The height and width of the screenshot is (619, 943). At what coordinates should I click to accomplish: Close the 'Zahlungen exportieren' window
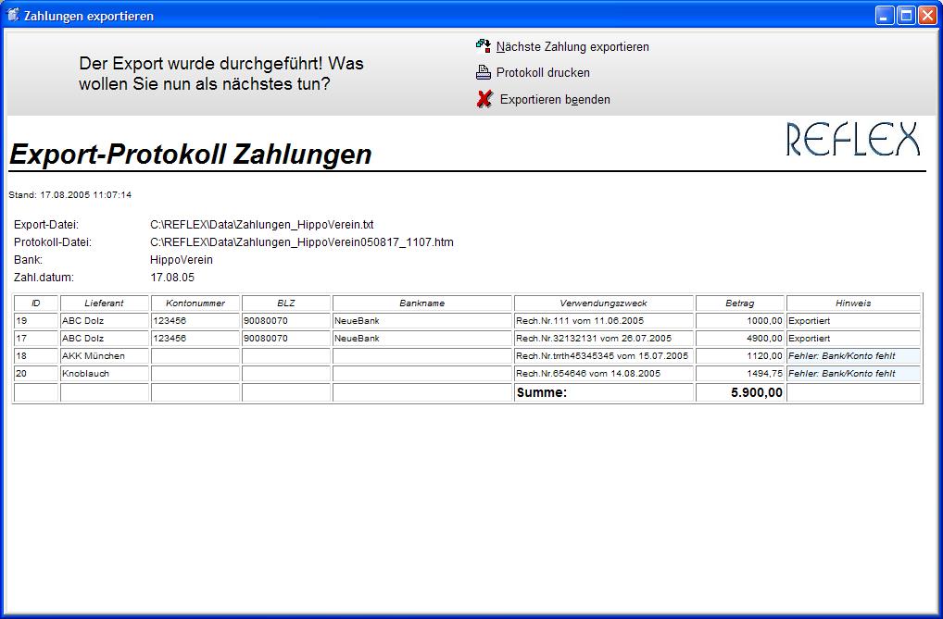pos(926,16)
